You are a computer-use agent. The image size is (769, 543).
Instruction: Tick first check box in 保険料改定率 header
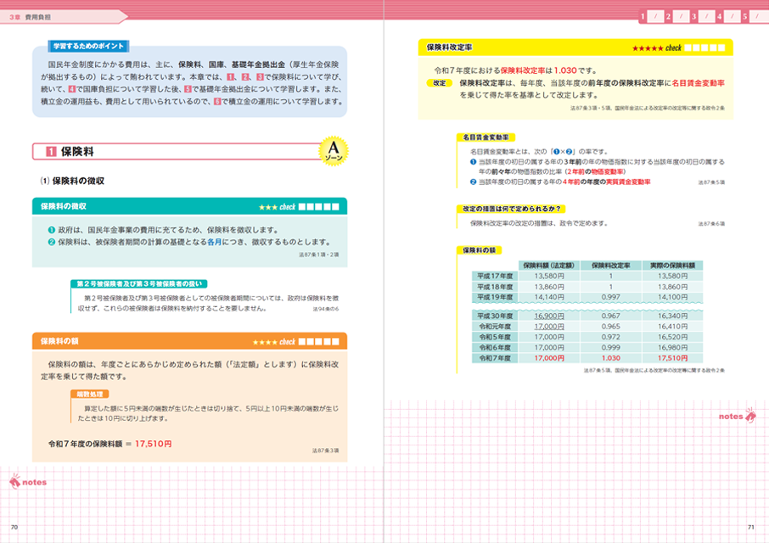coord(689,48)
